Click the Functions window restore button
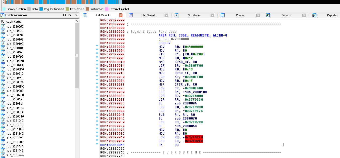Screen dimensions: 340x158 tap(70, 15)
